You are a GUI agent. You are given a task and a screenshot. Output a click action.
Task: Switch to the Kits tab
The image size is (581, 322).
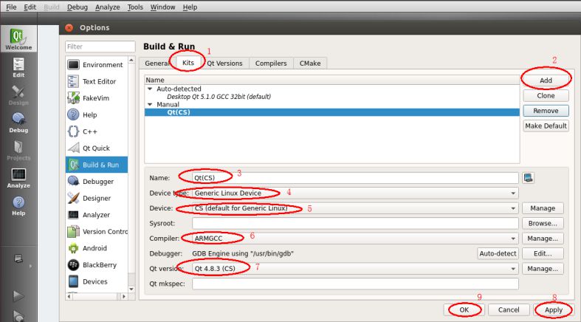pos(188,63)
